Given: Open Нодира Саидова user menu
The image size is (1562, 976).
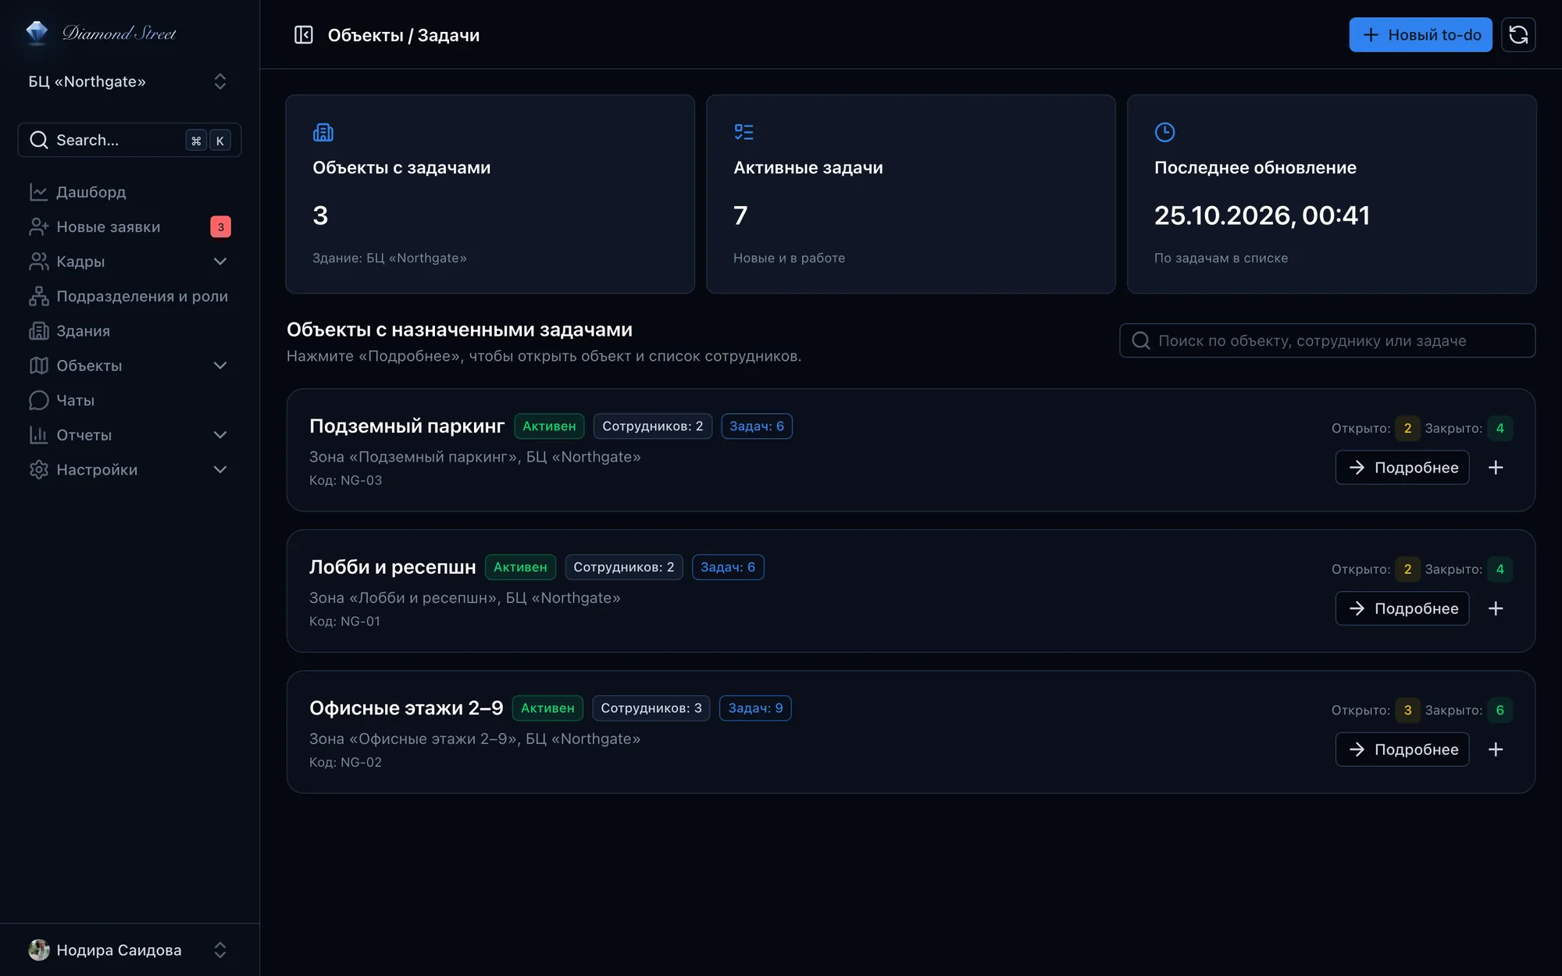Looking at the screenshot, I should click(130, 949).
